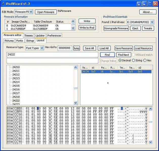Select tree item 24215

(16, 86)
